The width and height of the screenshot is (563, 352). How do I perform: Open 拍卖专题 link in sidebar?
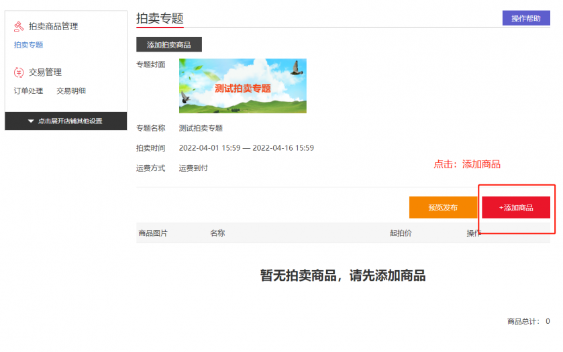(x=28, y=45)
